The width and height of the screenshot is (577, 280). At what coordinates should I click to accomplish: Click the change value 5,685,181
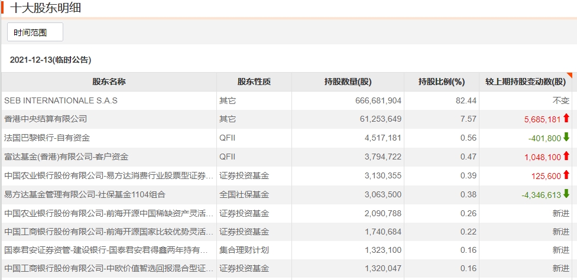pyautogui.click(x=542, y=119)
